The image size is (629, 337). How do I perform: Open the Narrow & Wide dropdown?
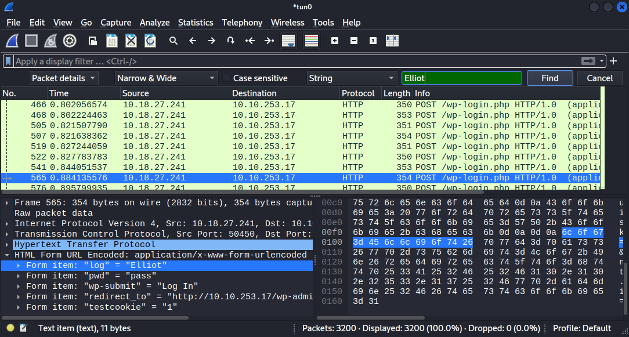tap(167, 78)
